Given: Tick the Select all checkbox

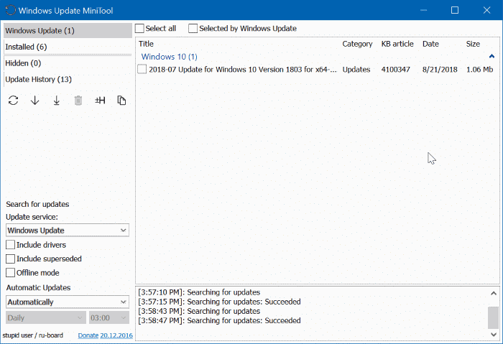Looking at the screenshot, I should (139, 29).
